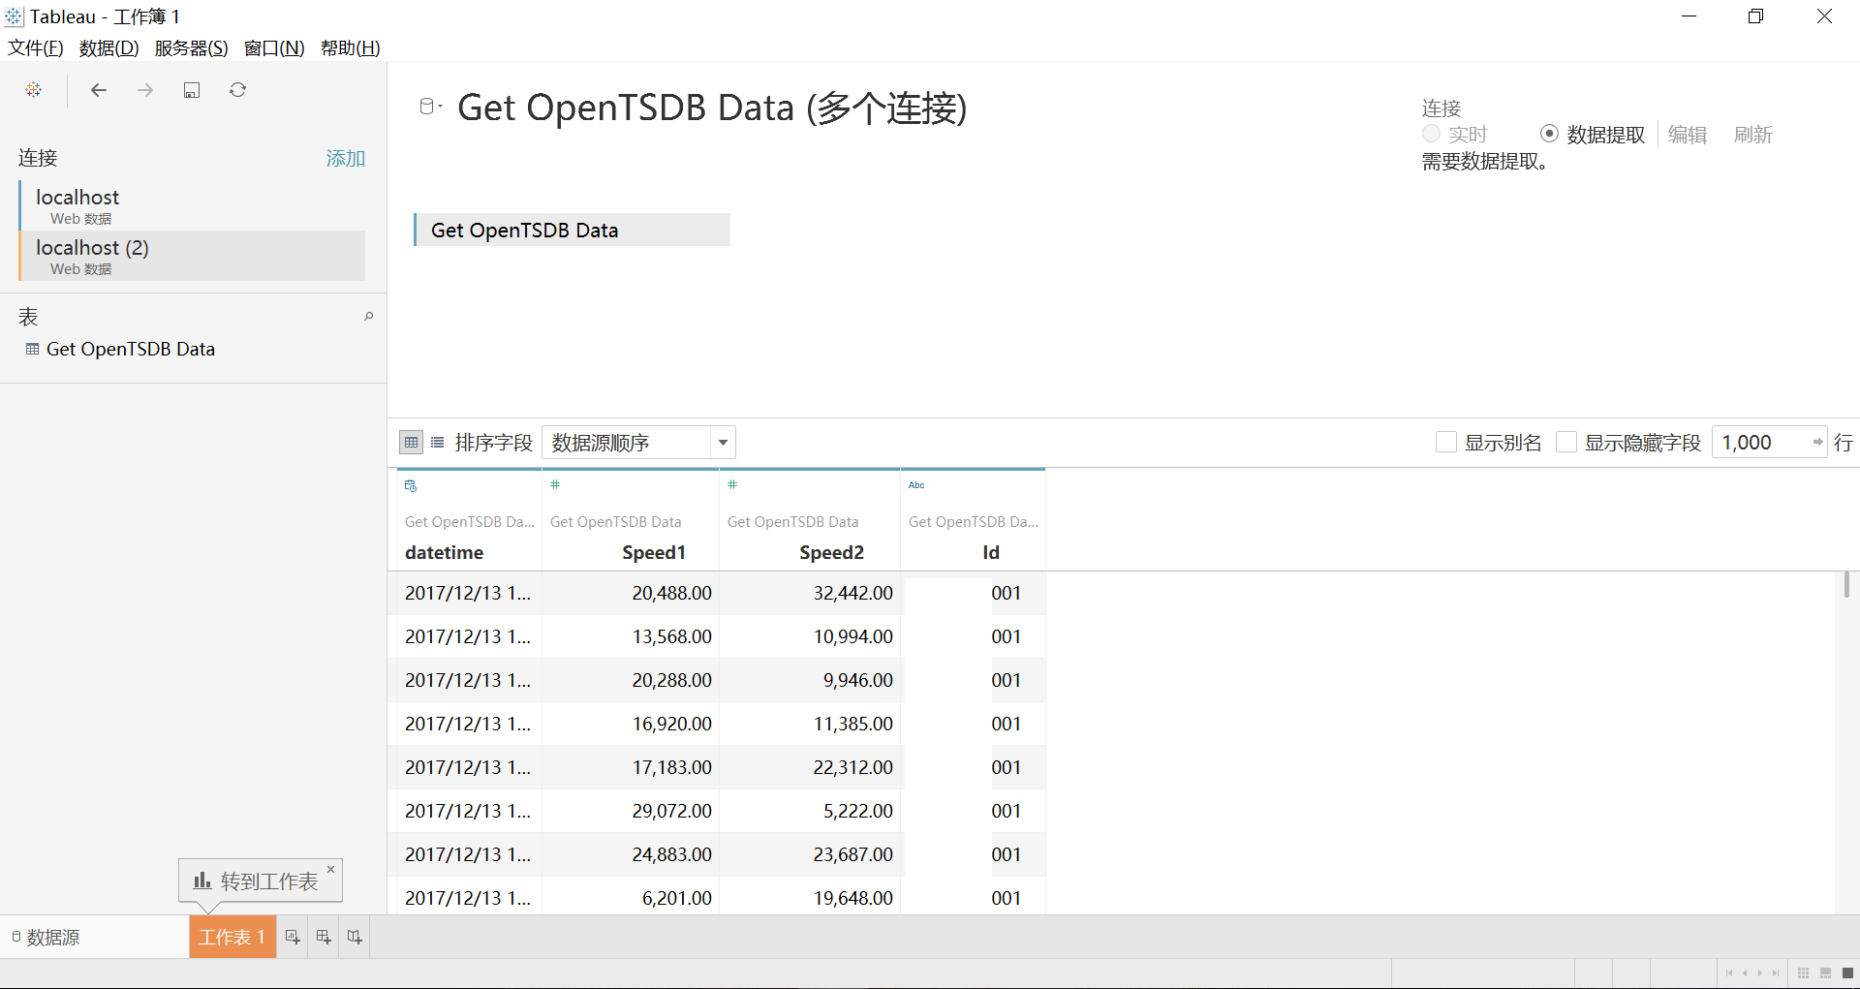This screenshot has height=989, width=1860.
Task: Enable the 显示隐藏字段 checkbox
Action: tap(1566, 443)
